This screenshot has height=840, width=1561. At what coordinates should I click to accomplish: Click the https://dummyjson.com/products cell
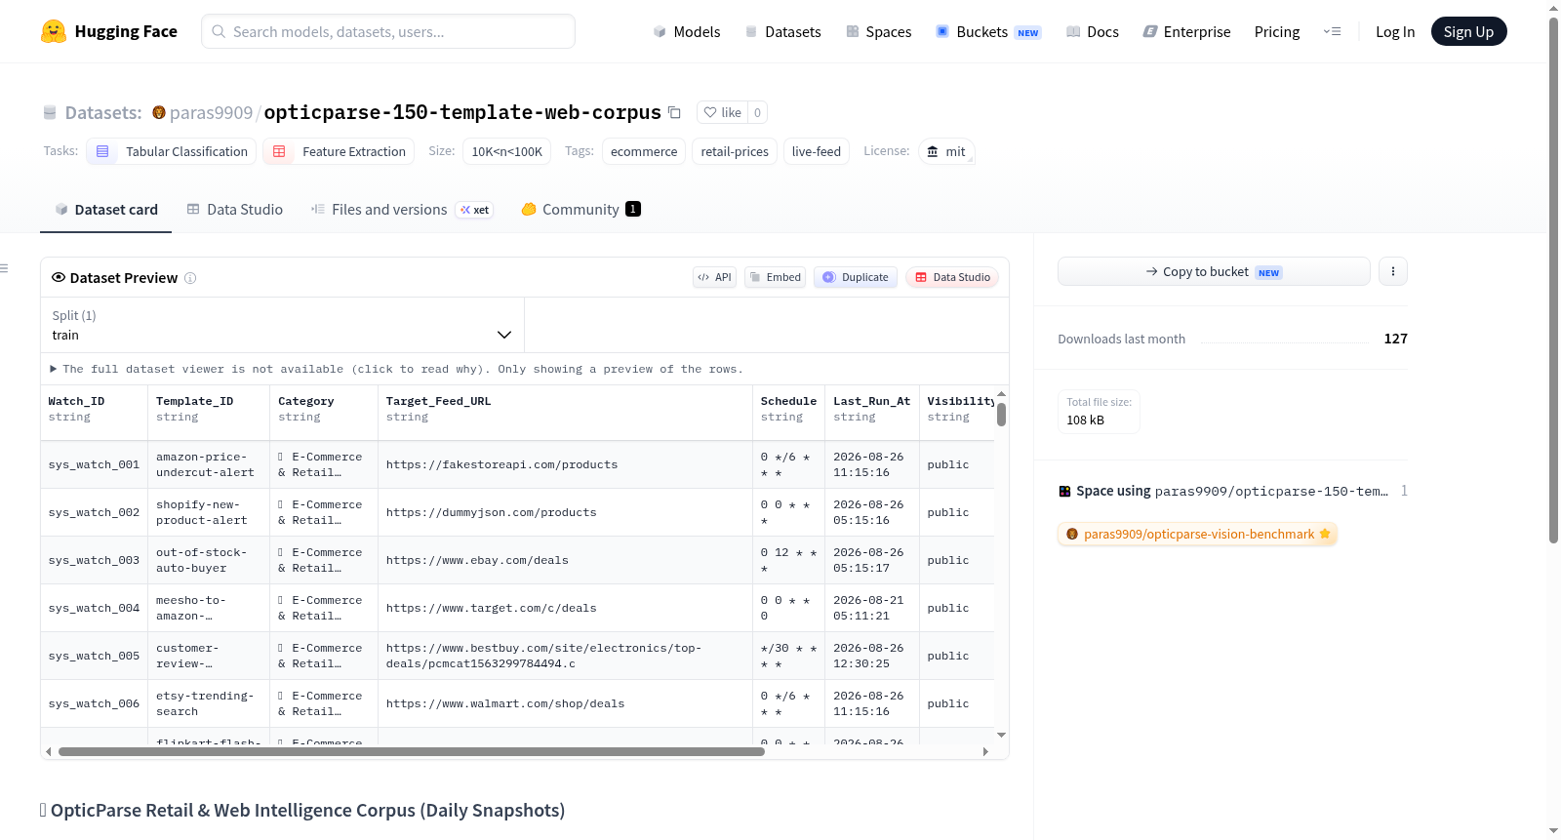[565, 512]
